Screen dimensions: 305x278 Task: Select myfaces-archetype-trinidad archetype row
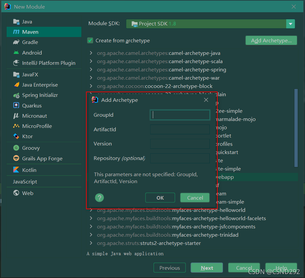[193, 235]
